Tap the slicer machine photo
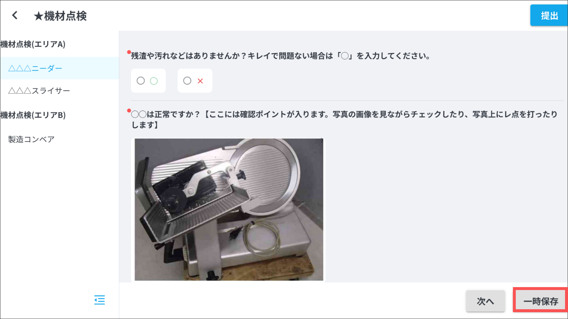568x319 pixels. pos(229,209)
